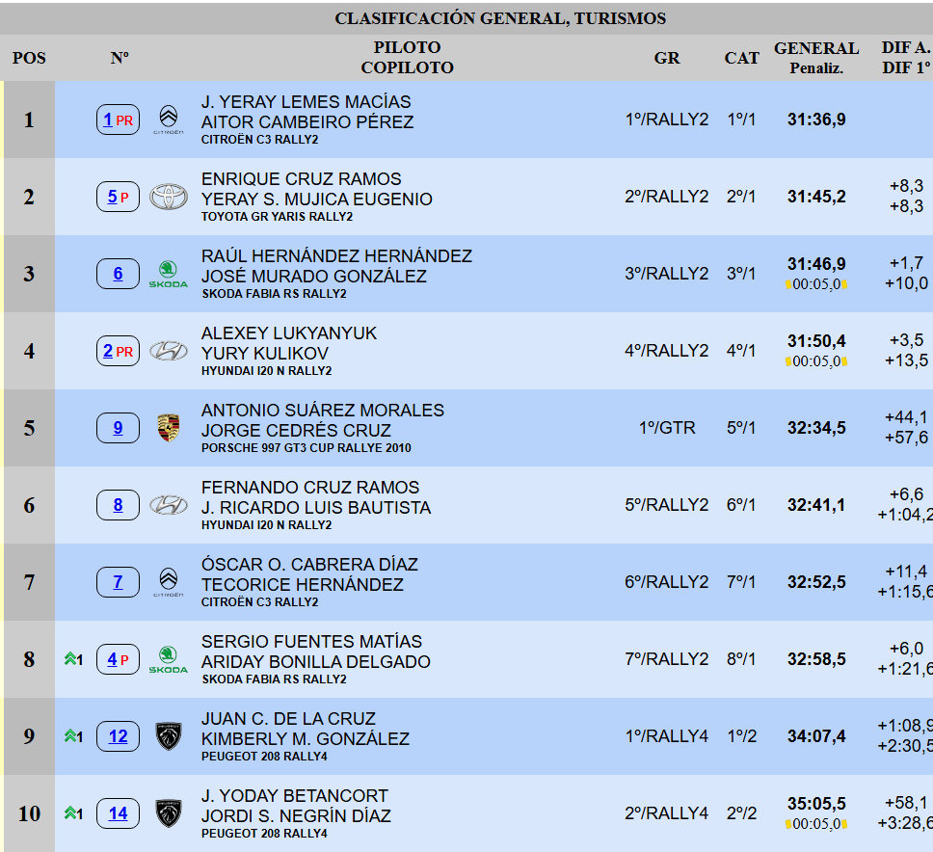933x852 pixels.
Task: Select car number 9 link
Action: pos(118,428)
